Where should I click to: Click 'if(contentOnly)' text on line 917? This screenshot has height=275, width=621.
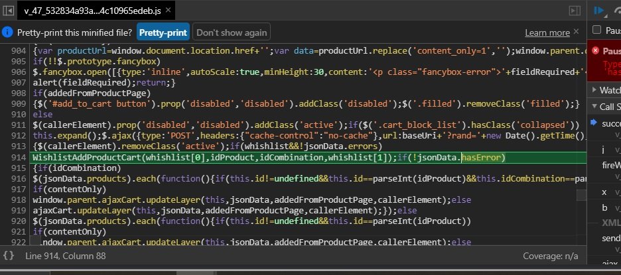pos(70,189)
